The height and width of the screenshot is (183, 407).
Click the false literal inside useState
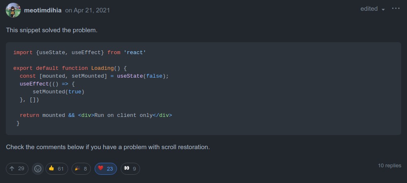tap(154, 76)
